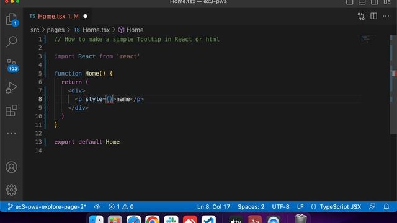The height and width of the screenshot is (223, 397).
Task: Toggle secondary side bar layout icon
Action: [x=374, y=2]
